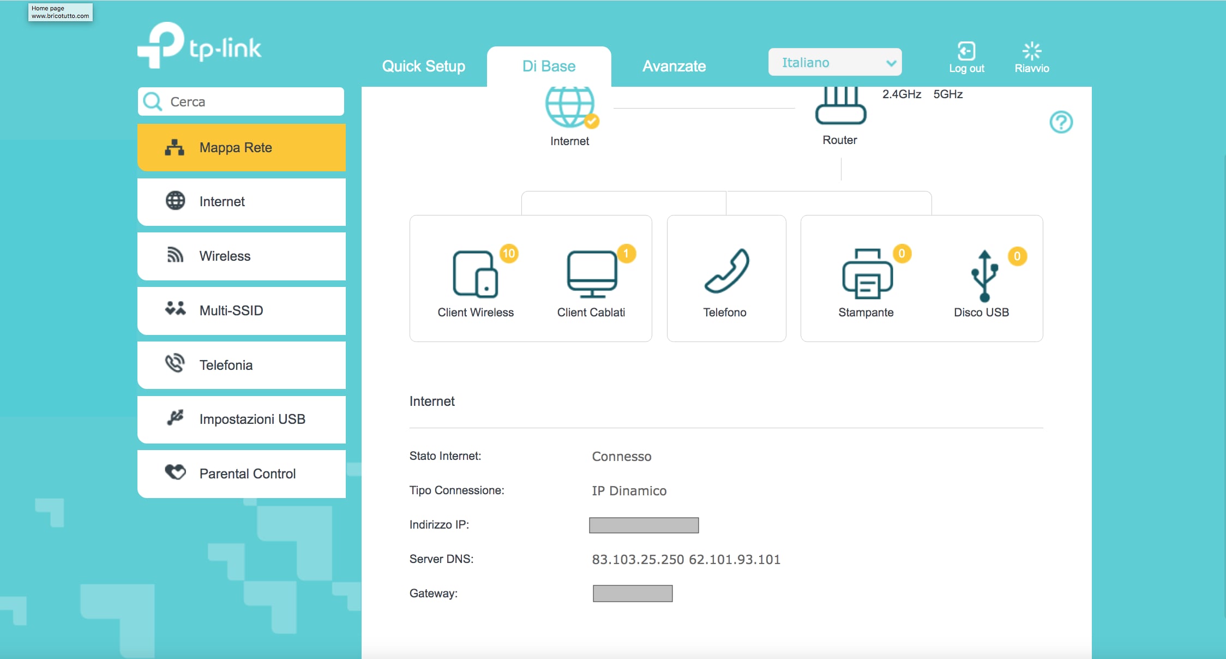
Task: Open the Disco USB icon
Action: (x=984, y=276)
